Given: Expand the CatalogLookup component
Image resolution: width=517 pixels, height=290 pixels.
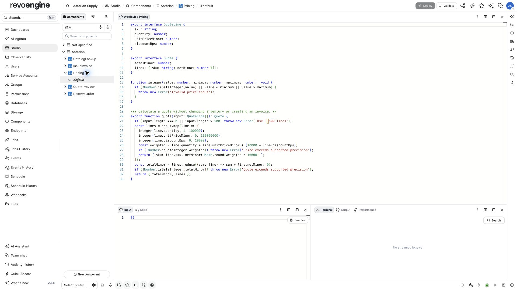Looking at the screenshot, I should (65, 59).
